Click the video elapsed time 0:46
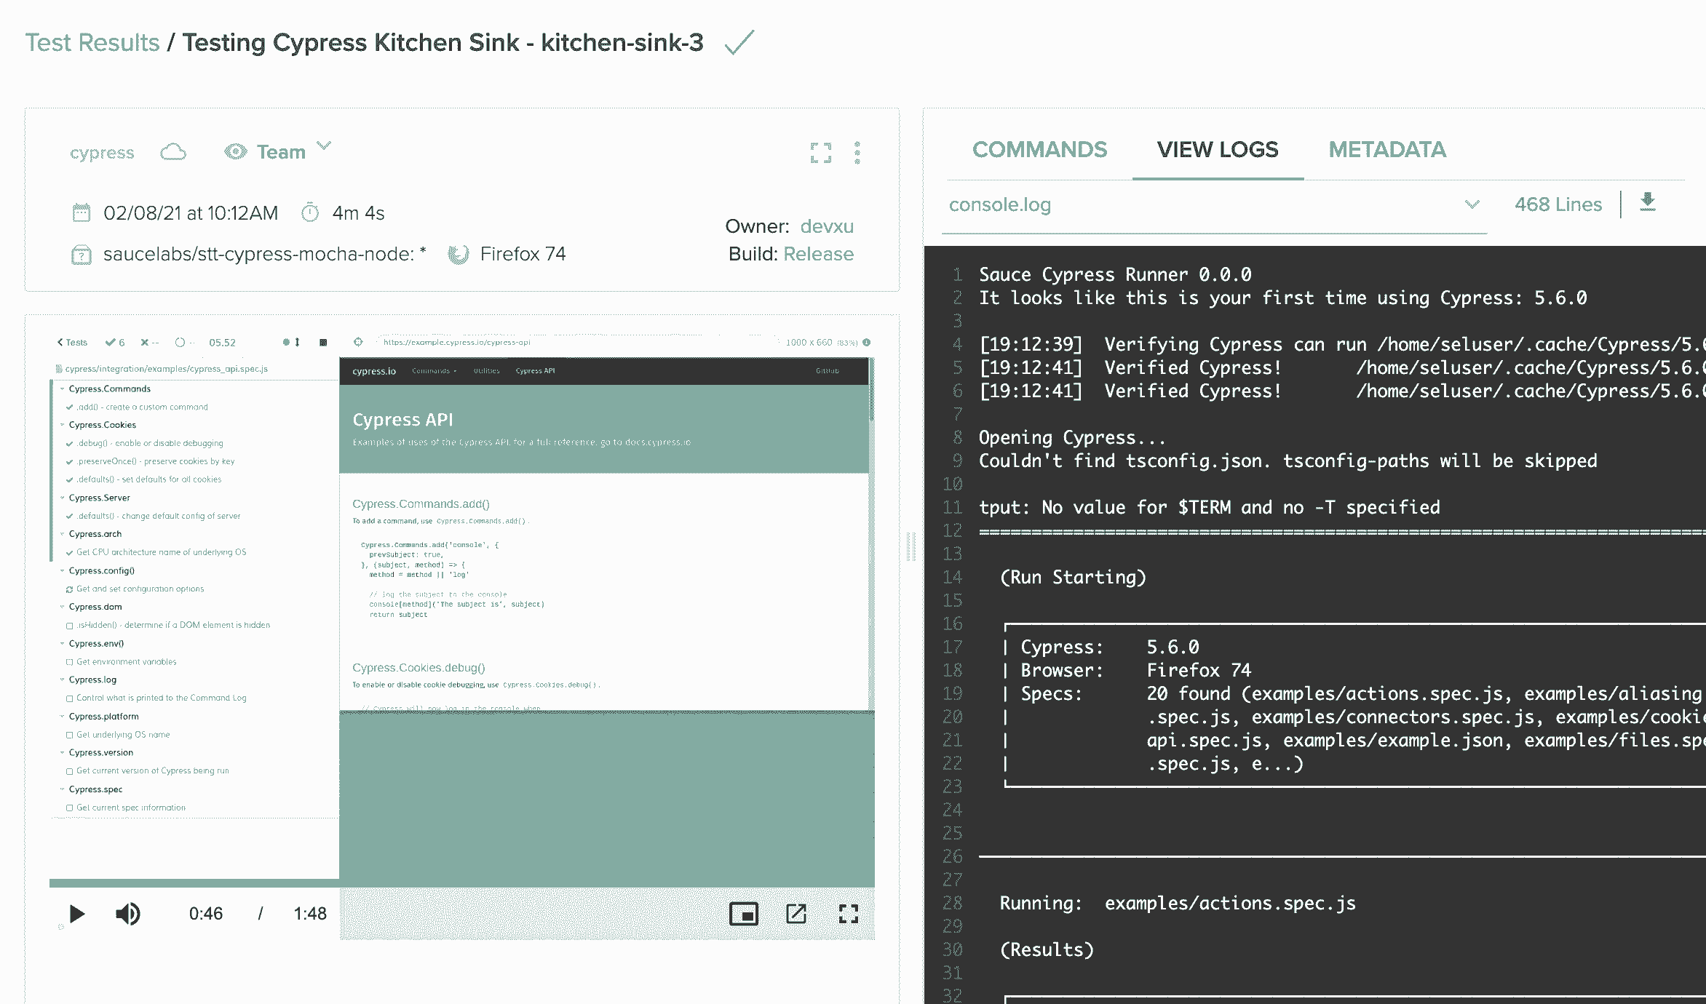Viewport: 1706px width, 1004px height. (206, 914)
